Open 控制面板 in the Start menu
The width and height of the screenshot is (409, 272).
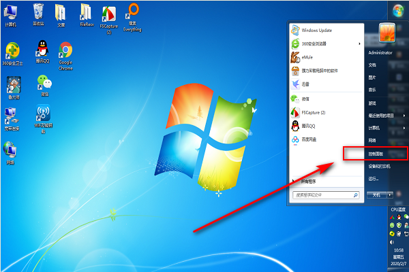[376, 154]
